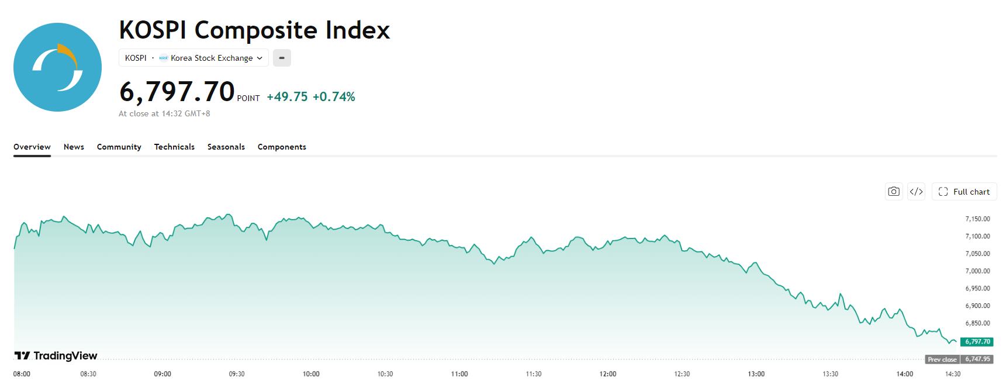Switch to the News tab
The width and height of the screenshot is (1006, 391).
74,147
